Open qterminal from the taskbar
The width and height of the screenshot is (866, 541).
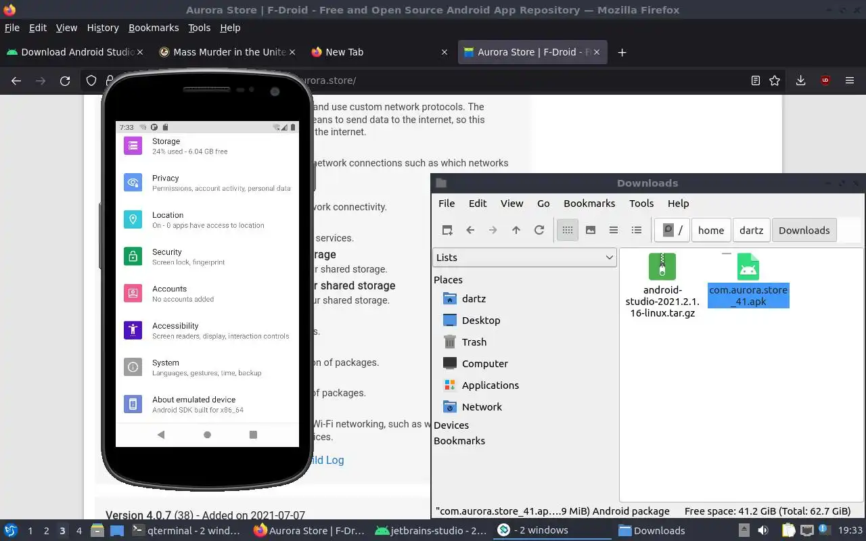point(185,531)
